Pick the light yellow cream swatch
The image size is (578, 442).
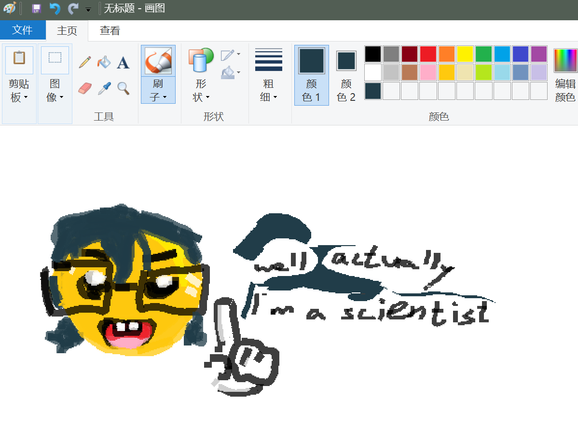[465, 73]
